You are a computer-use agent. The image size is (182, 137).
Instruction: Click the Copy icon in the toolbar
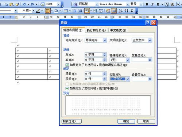pyautogui.click(x=6, y=4)
